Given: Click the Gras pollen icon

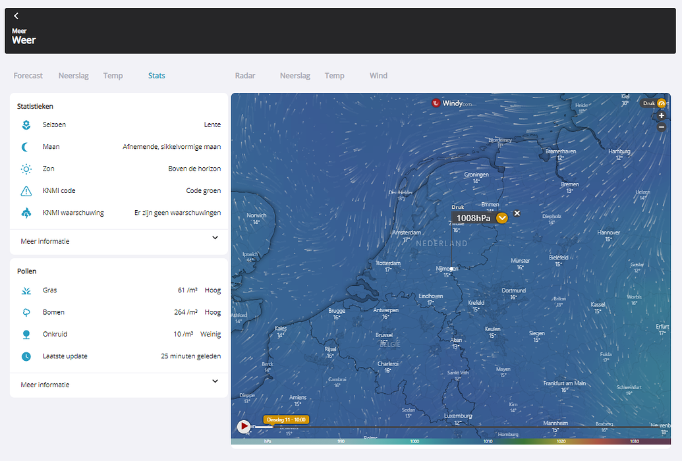Looking at the screenshot, I should (26, 290).
